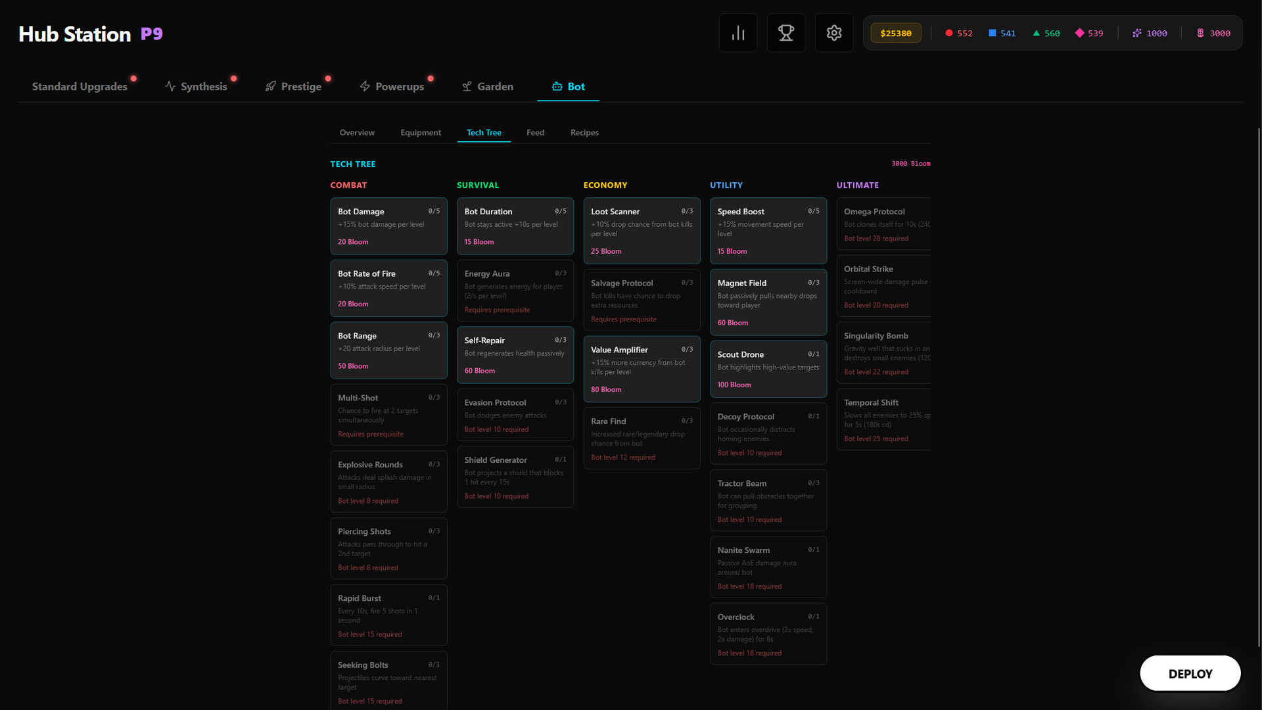Purchase the Bot Damage upgrade
Image resolution: width=1262 pixels, height=710 pixels.
pos(388,226)
